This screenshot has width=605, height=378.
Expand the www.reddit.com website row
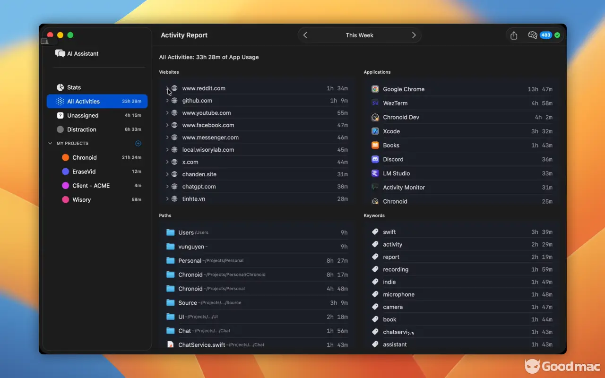click(x=167, y=88)
